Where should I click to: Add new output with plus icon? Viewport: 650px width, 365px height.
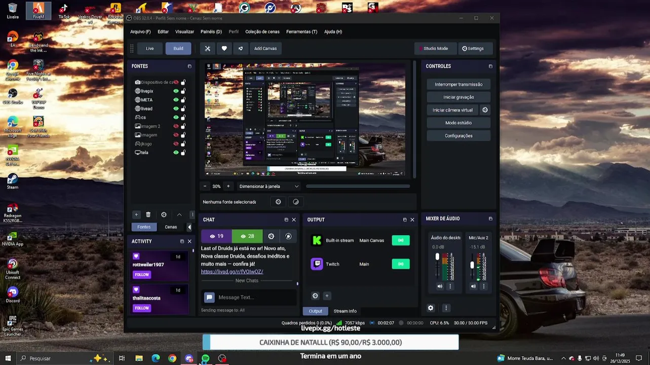[x=327, y=296]
